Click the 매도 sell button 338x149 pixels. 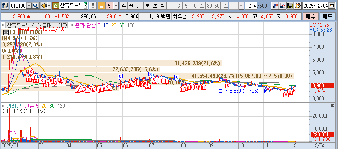[x=328, y=16]
